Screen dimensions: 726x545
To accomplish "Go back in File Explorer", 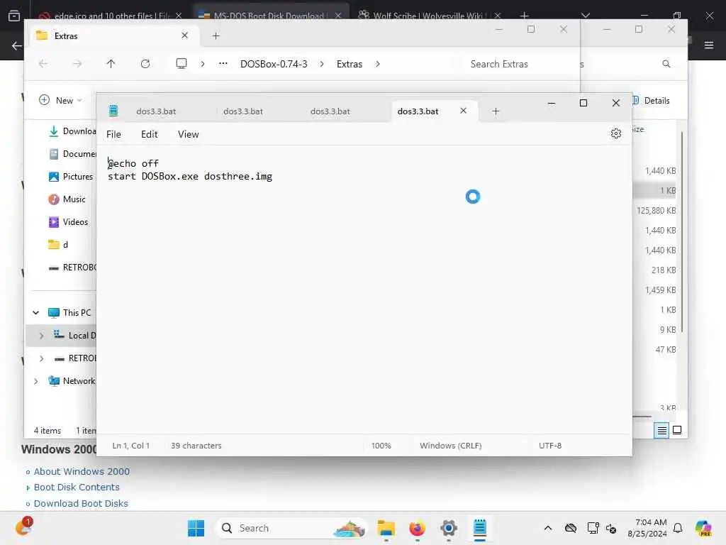I will click(x=43, y=63).
